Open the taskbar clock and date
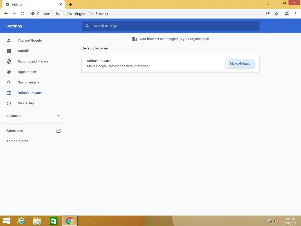The width and height of the screenshot is (301, 226). click(x=290, y=221)
